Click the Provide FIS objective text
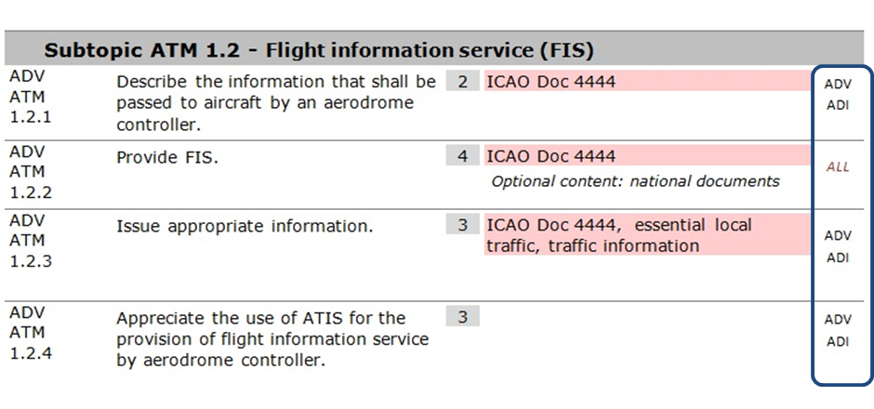 pyautogui.click(x=167, y=158)
